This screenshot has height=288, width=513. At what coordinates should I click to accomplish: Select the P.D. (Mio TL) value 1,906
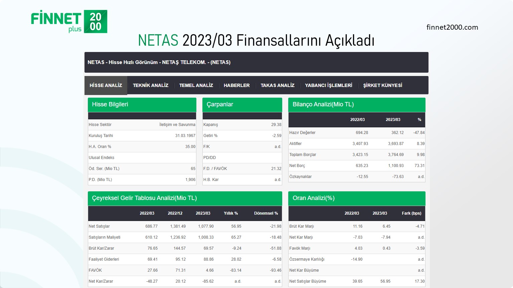(x=190, y=180)
